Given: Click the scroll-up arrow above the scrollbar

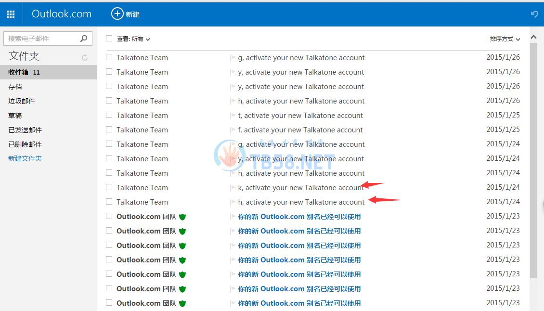Looking at the screenshot, I should (533, 37).
